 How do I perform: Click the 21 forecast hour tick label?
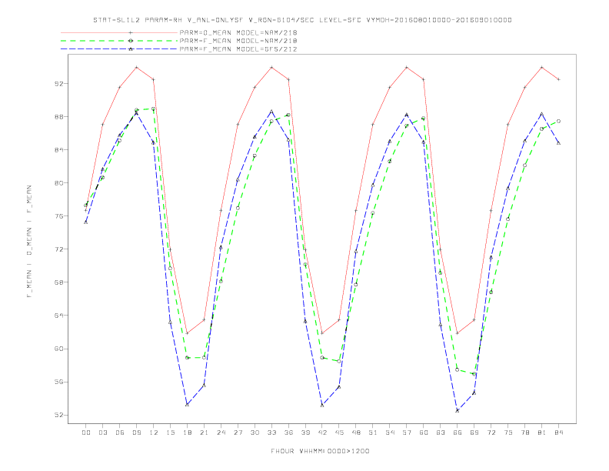point(204,433)
